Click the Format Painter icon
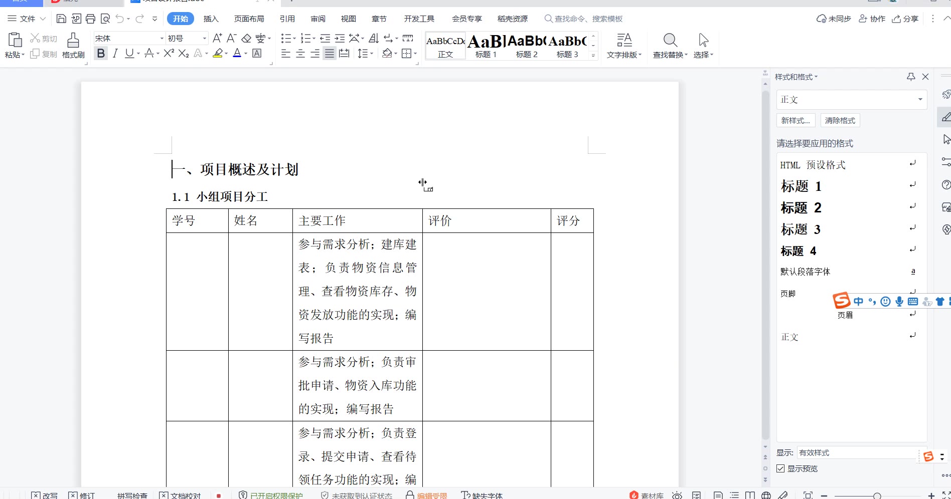Image resolution: width=951 pixels, height=499 pixels. [73, 45]
